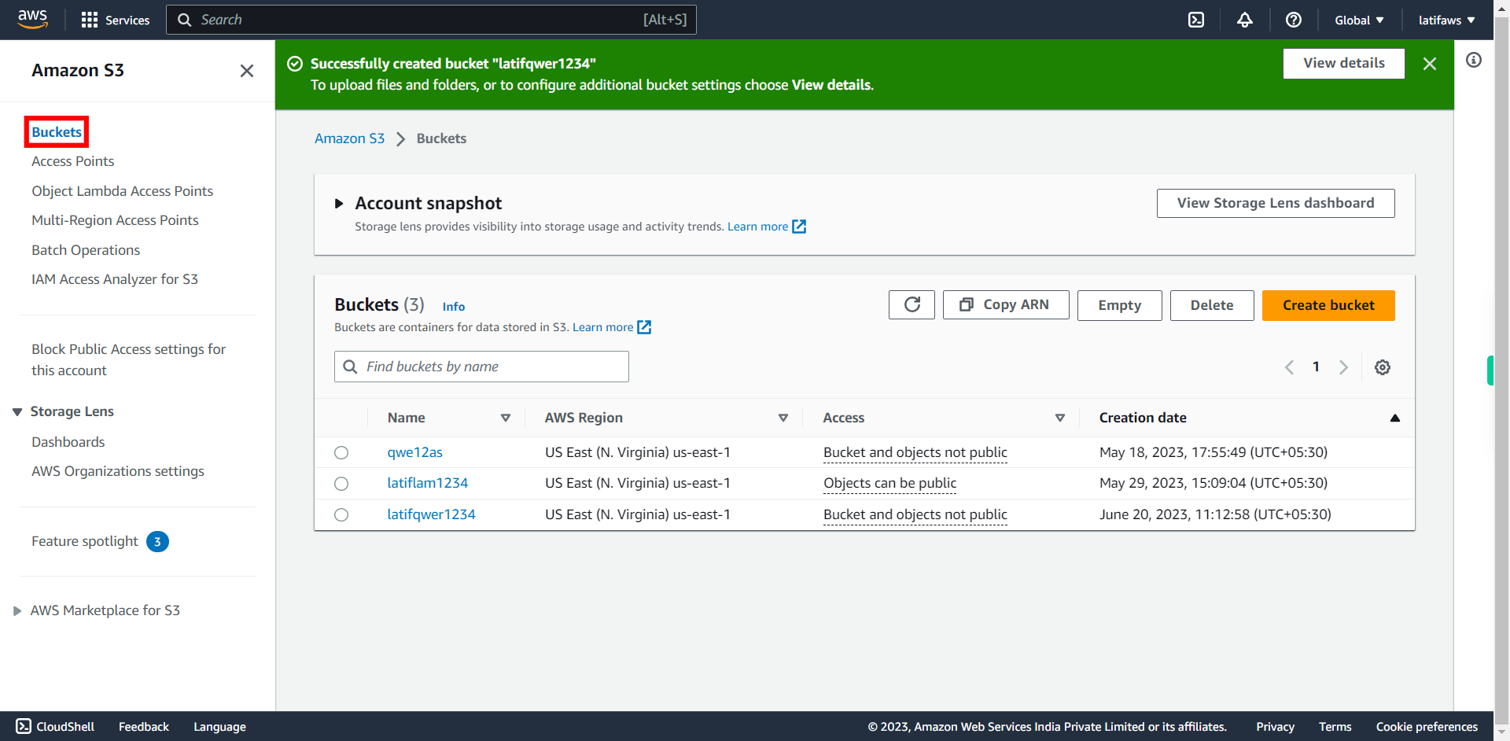1510x741 pixels.
Task: Sort by Access column arrow
Action: [1060, 418]
